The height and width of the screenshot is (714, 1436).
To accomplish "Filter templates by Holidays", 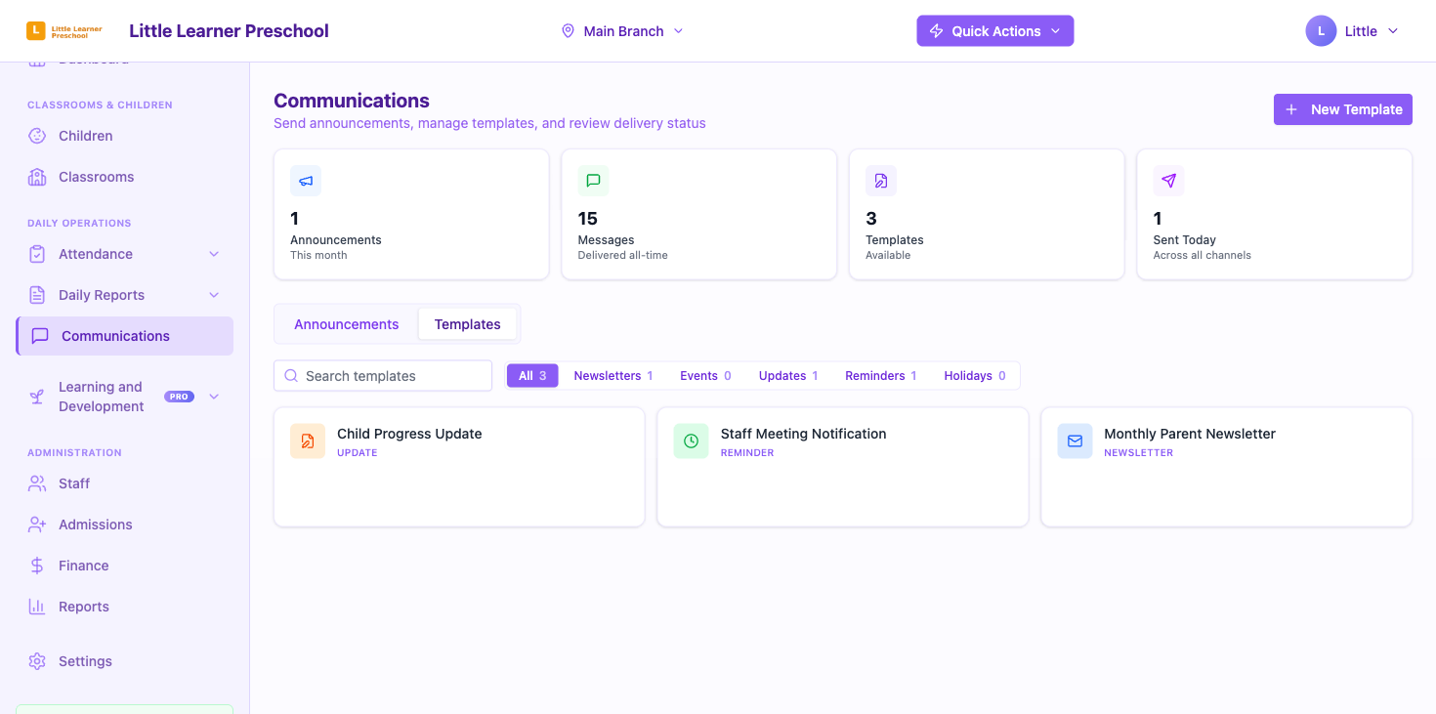I will coord(975,376).
